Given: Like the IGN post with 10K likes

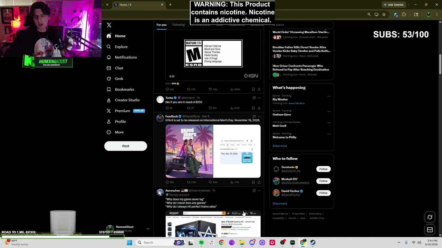Looking at the screenshot, I should point(213,89).
